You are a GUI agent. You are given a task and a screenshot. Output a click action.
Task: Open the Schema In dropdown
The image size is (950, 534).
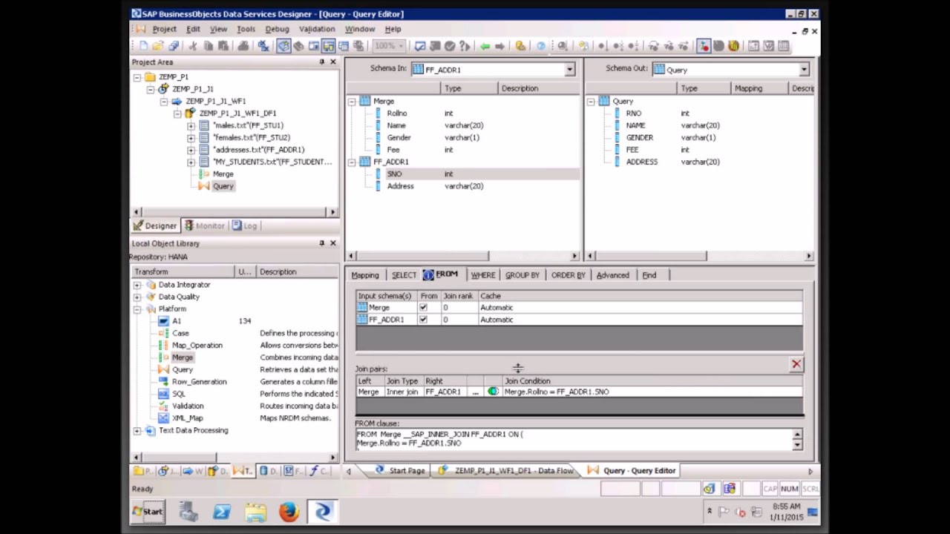[569, 70]
